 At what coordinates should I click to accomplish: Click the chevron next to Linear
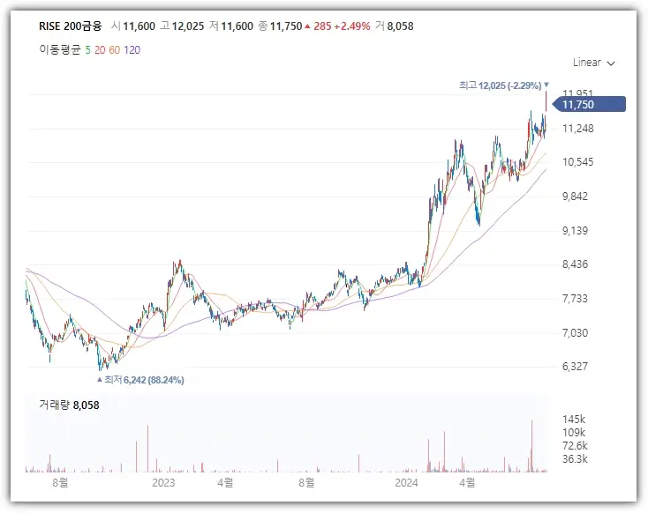(x=611, y=63)
